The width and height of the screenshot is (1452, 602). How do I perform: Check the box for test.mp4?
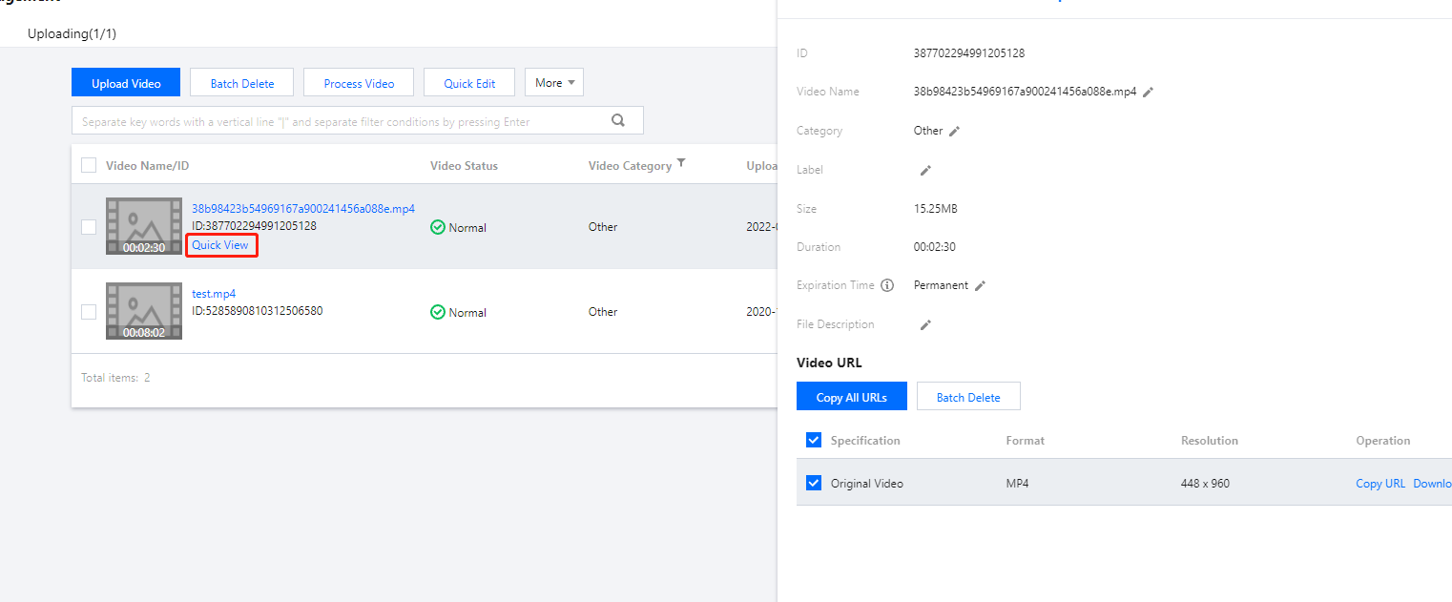click(x=89, y=312)
